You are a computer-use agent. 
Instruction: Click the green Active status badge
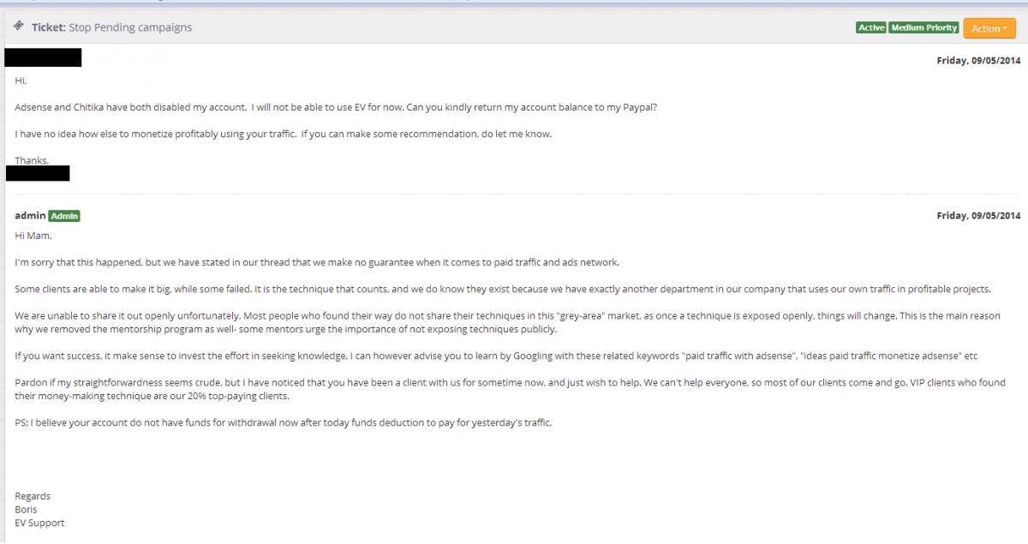[x=871, y=28]
